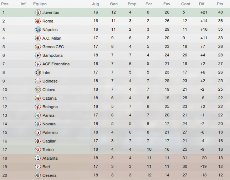Sort table by Gan column header

coord(114,4)
